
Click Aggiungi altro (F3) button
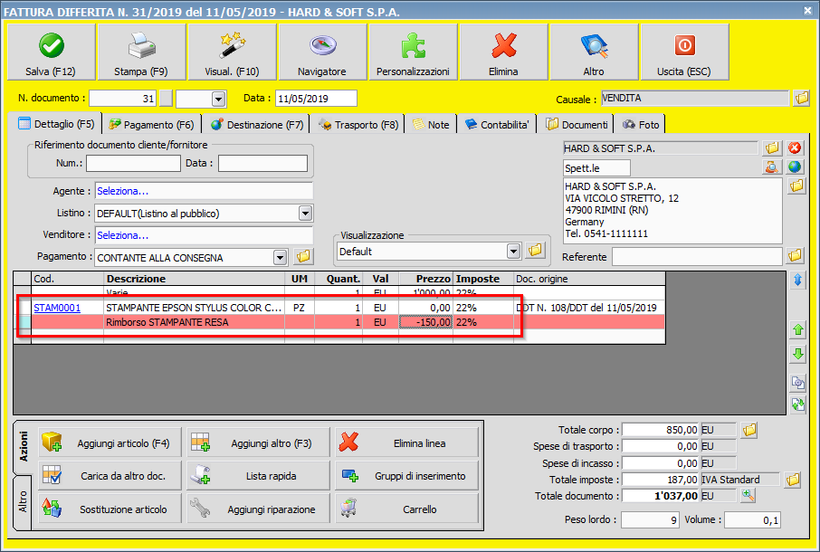point(258,443)
